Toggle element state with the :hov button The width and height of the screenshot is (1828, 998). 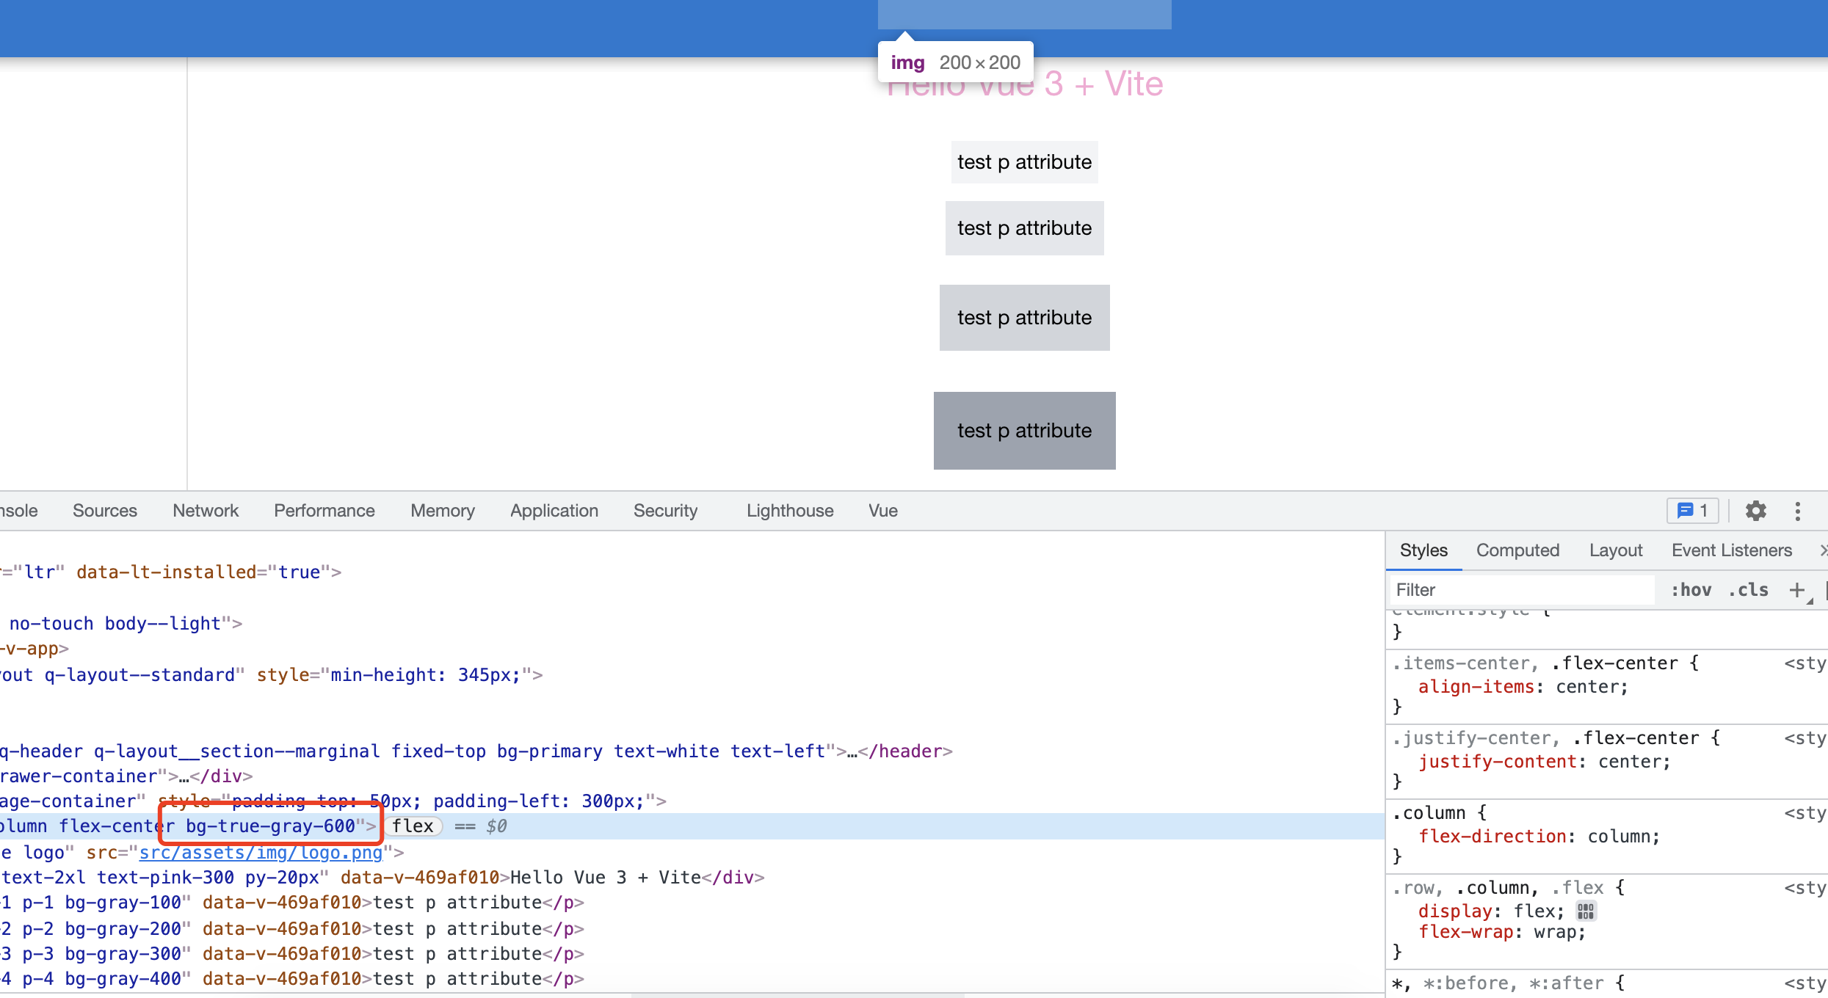[1690, 589]
